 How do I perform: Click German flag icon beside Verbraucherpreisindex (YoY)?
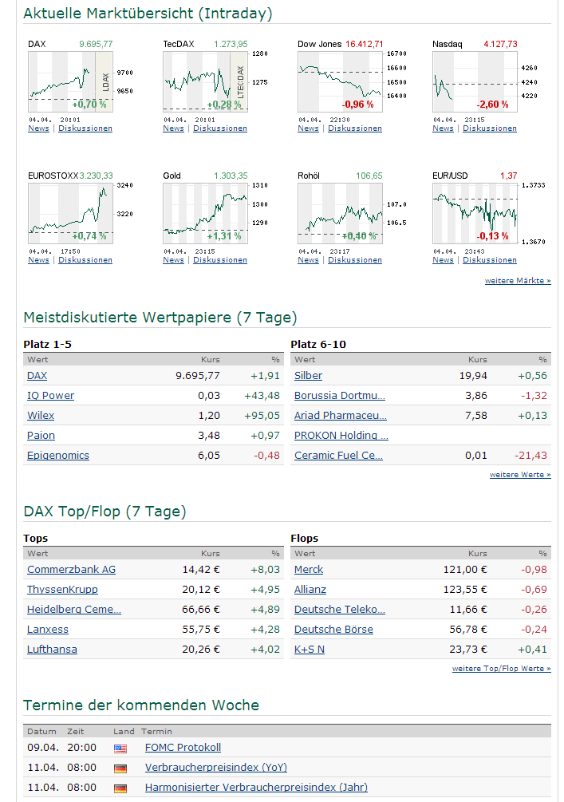[x=120, y=768]
